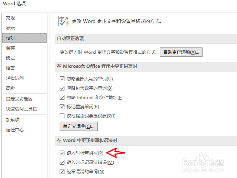Enable 仅根据主词典提供建议(I) checkbox

[x=62, y=116]
